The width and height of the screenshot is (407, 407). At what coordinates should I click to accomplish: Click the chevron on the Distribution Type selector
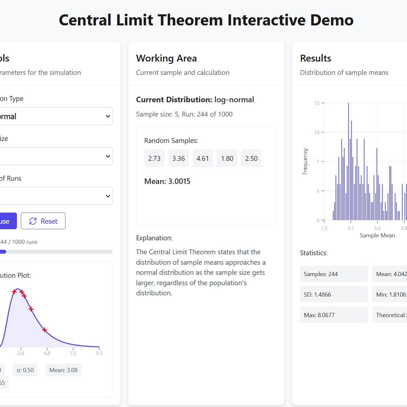pyautogui.click(x=108, y=116)
